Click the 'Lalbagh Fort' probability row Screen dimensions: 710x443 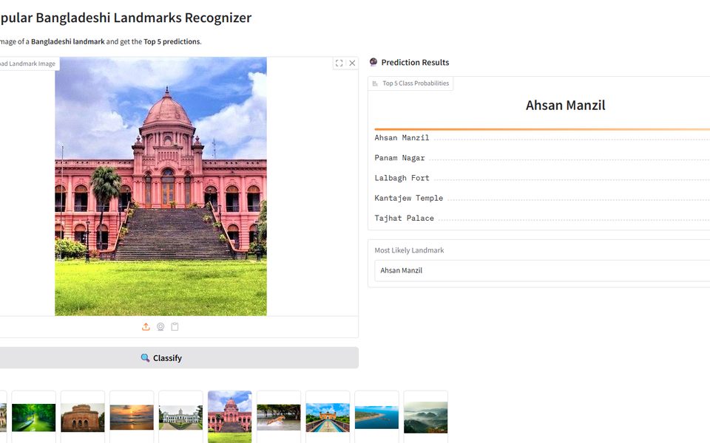[542, 178]
